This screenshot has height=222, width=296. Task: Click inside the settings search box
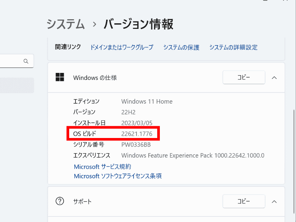coord(13,61)
